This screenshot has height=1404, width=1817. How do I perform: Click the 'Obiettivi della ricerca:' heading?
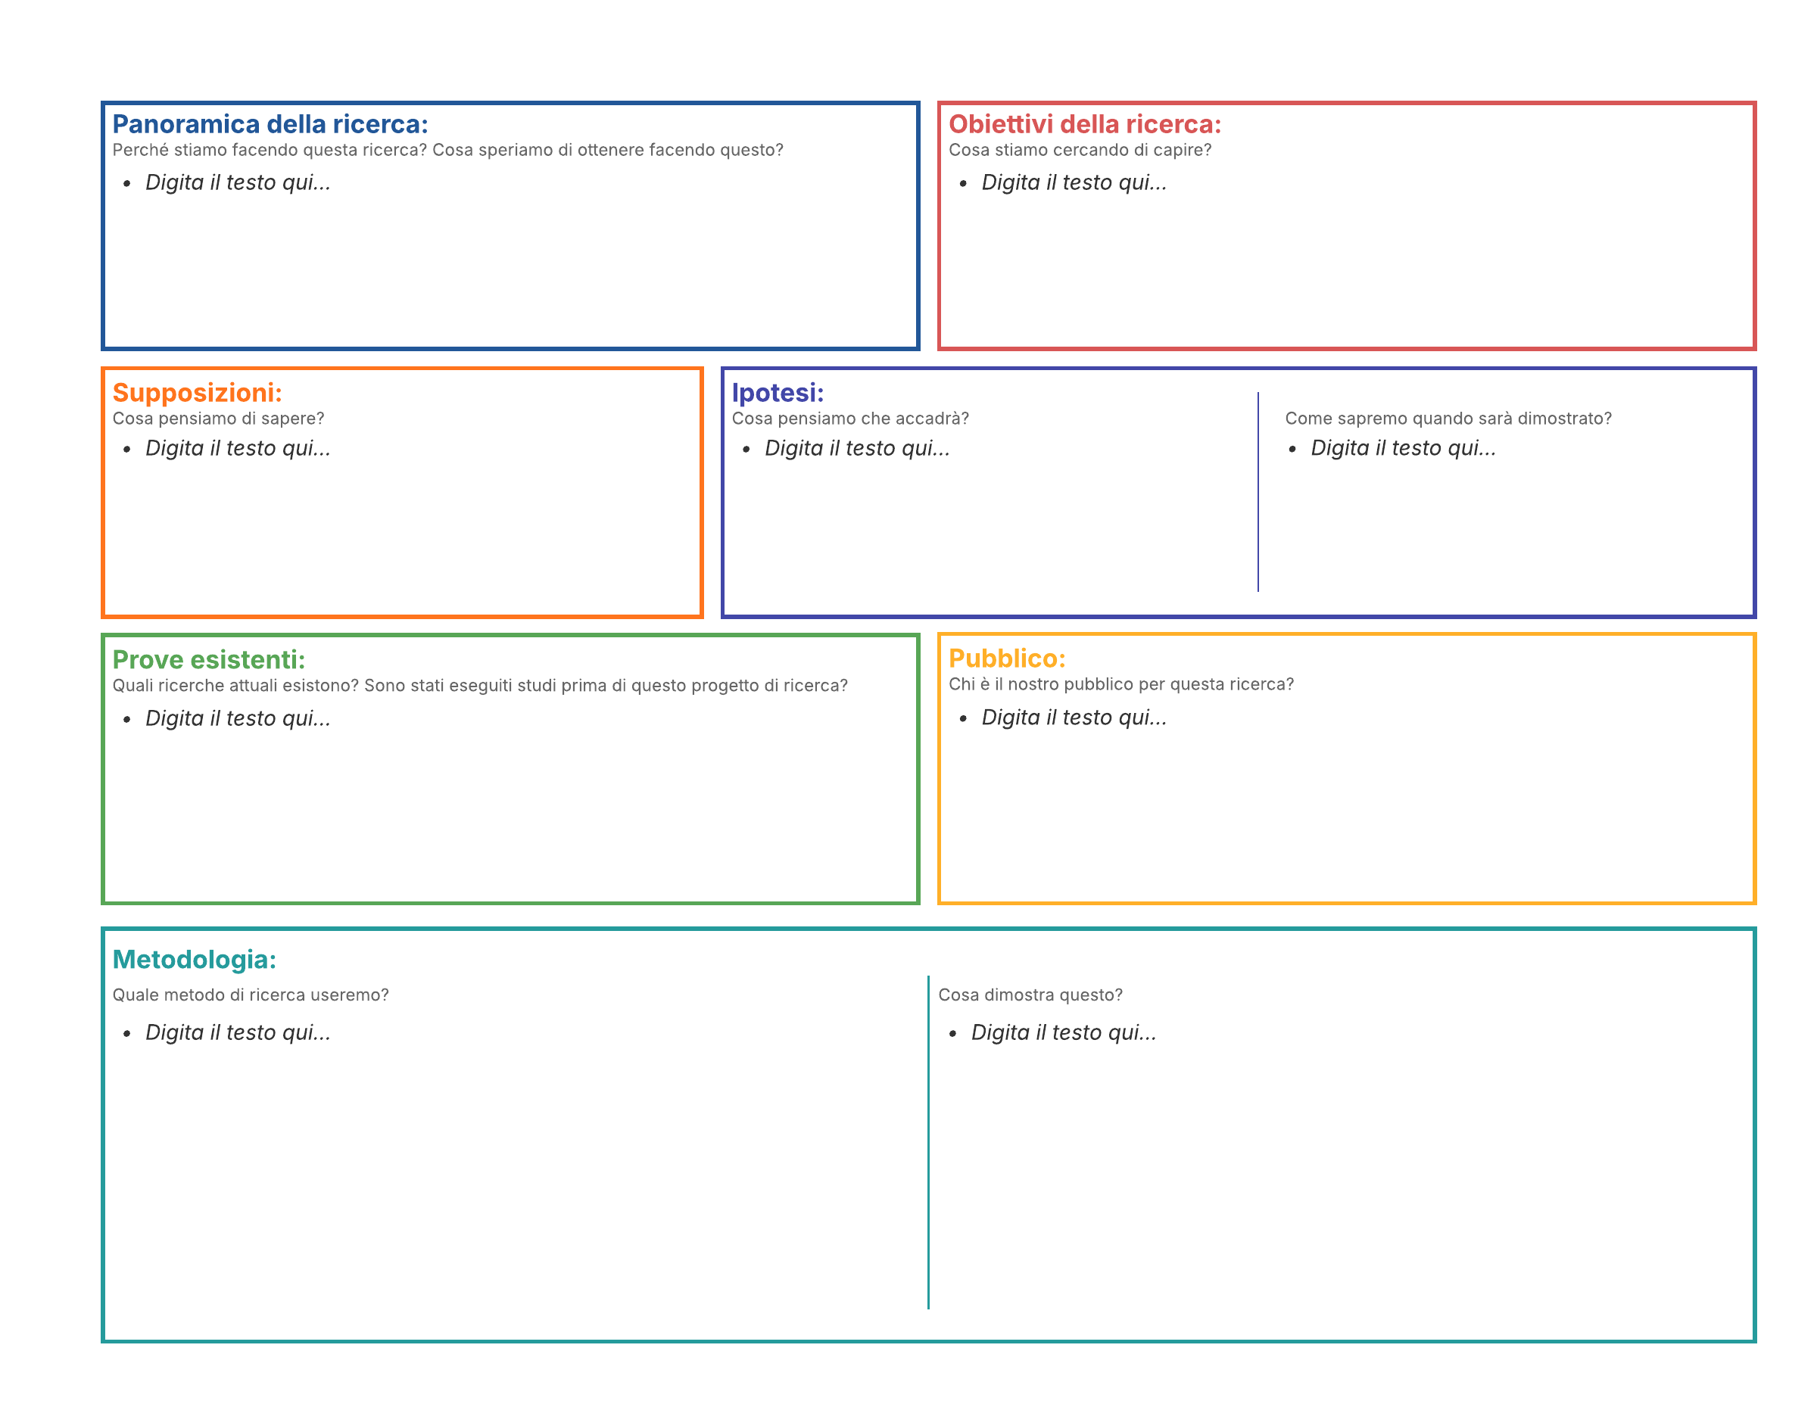(1084, 124)
